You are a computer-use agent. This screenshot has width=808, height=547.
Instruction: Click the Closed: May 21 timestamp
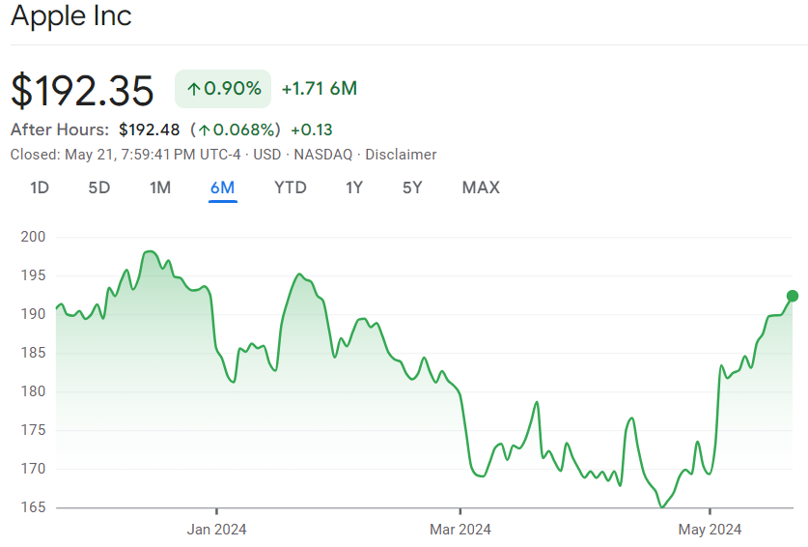tap(125, 155)
